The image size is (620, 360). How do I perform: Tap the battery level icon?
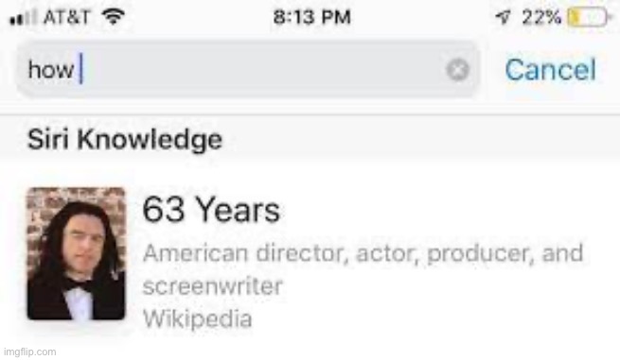coord(589,17)
